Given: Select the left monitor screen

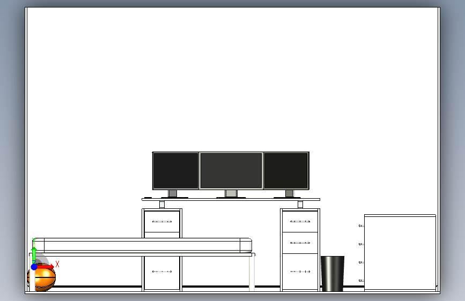Looking at the screenshot, I should click(x=175, y=171).
